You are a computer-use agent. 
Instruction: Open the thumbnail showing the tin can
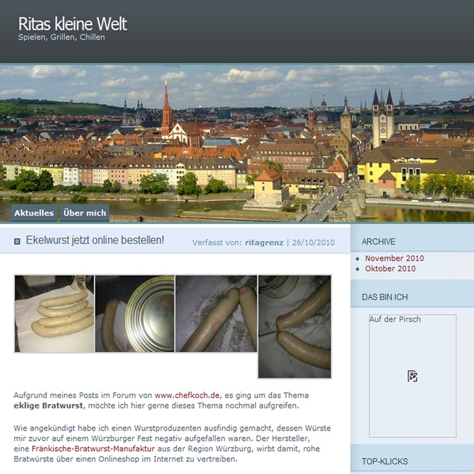135,314
